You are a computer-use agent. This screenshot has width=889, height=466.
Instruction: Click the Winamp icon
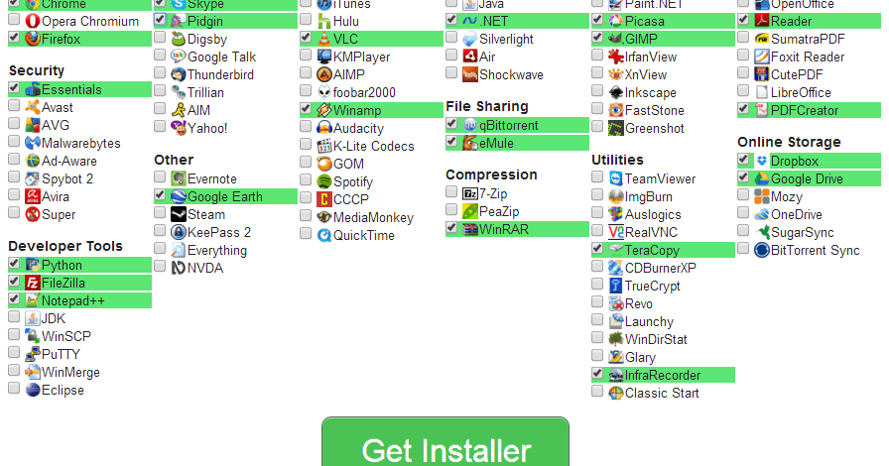[x=324, y=110]
